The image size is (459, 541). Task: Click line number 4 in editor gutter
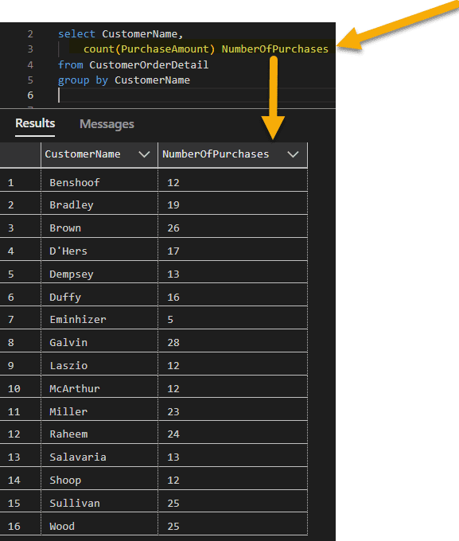pos(30,65)
